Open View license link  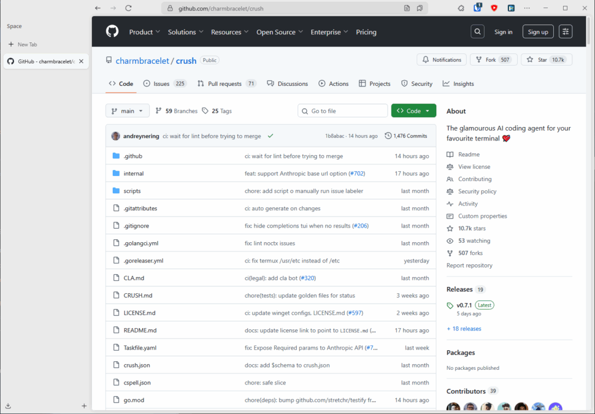point(474,167)
